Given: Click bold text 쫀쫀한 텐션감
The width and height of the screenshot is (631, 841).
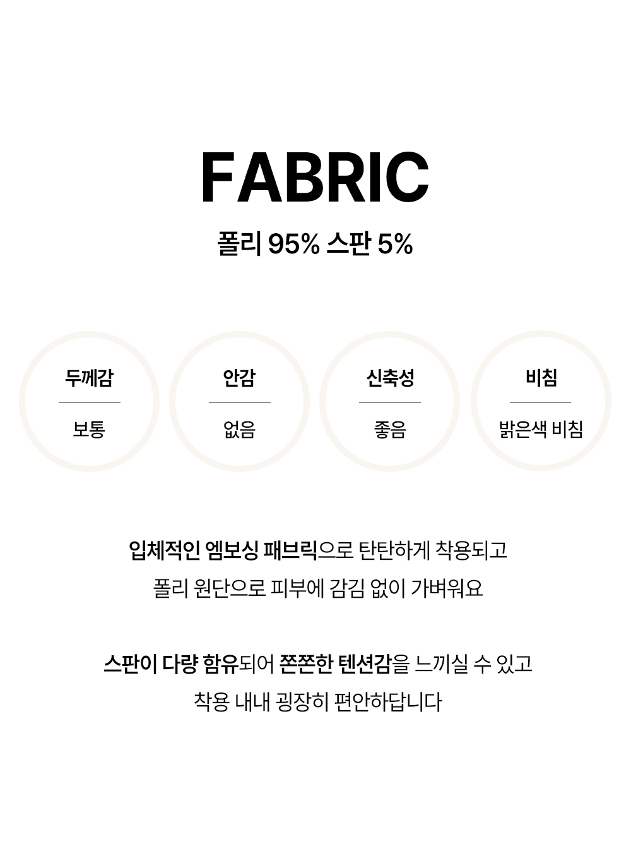Looking at the screenshot, I should pyautogui.click(x=336, y=664).
